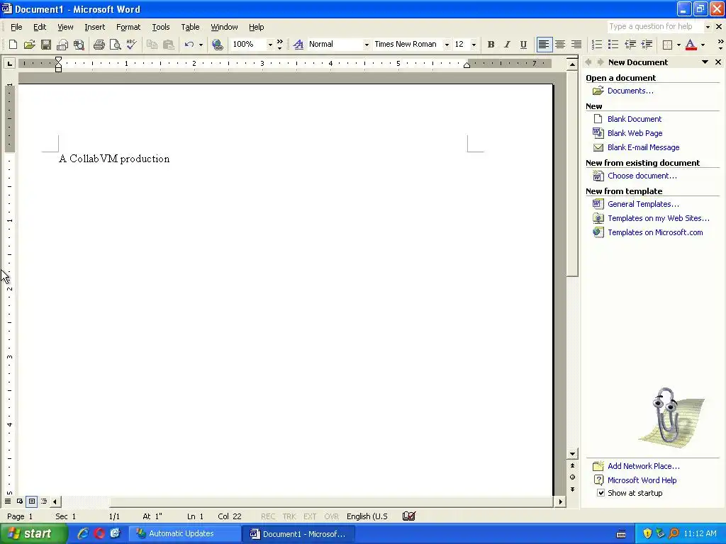Toggle bold formatting

point(491,45)
